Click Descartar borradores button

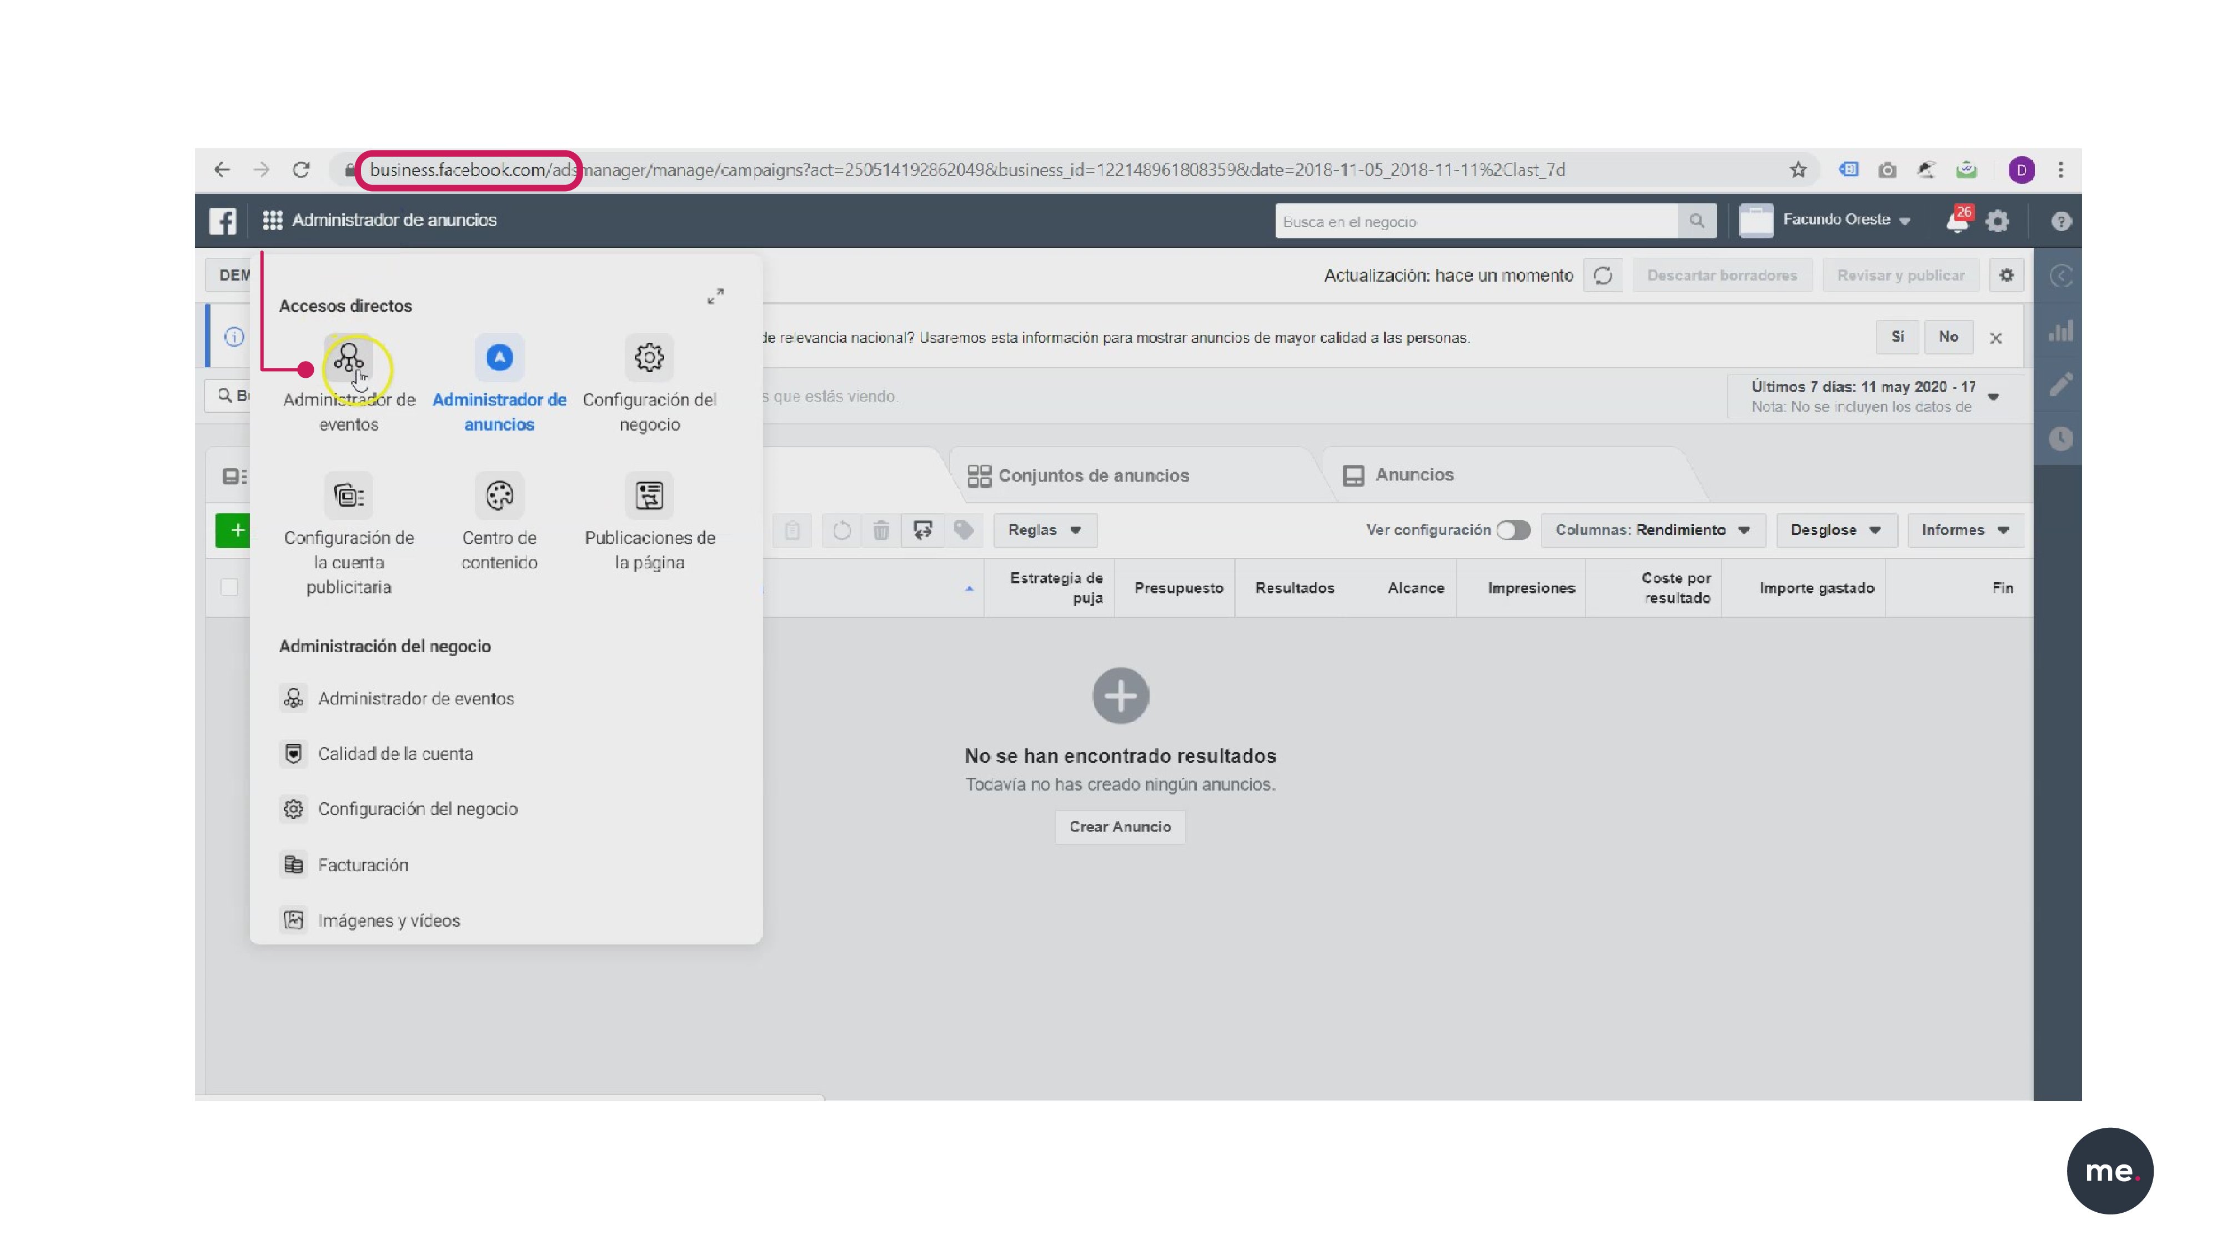click(x=1722, y=275)
